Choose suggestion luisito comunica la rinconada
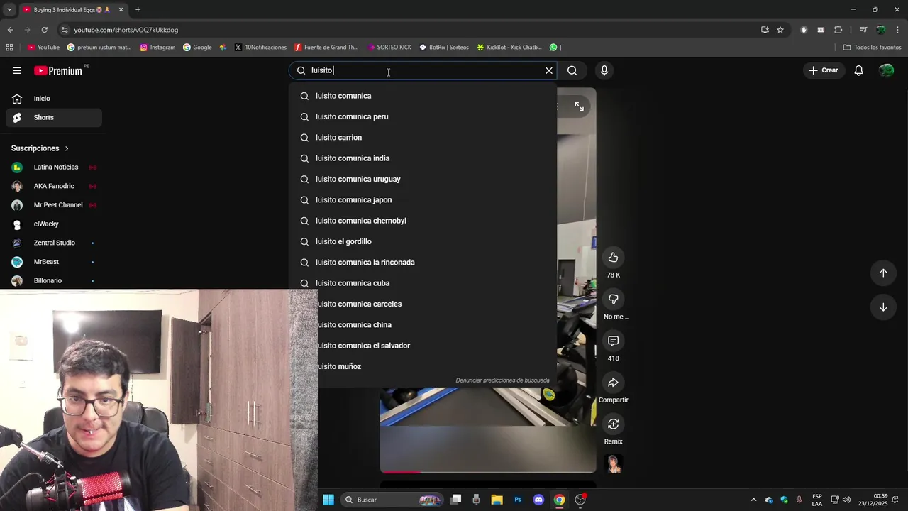The width and height of the screenshot is (908, 511). click(x=423, y=263)
